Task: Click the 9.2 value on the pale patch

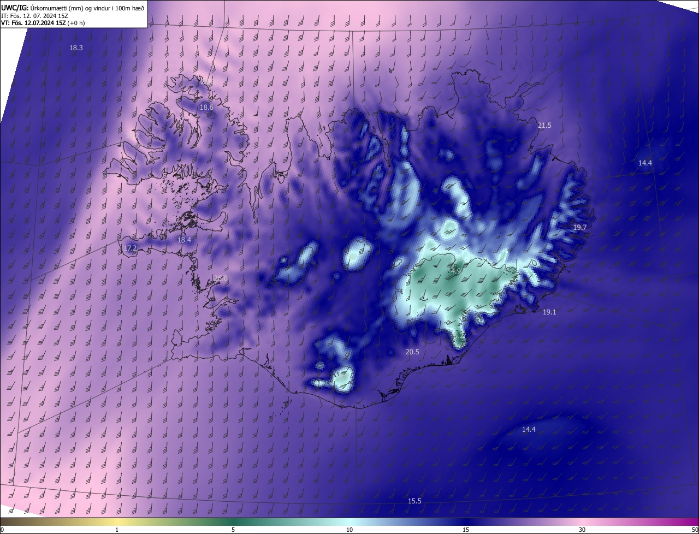Action: click(x=353, y=257)
